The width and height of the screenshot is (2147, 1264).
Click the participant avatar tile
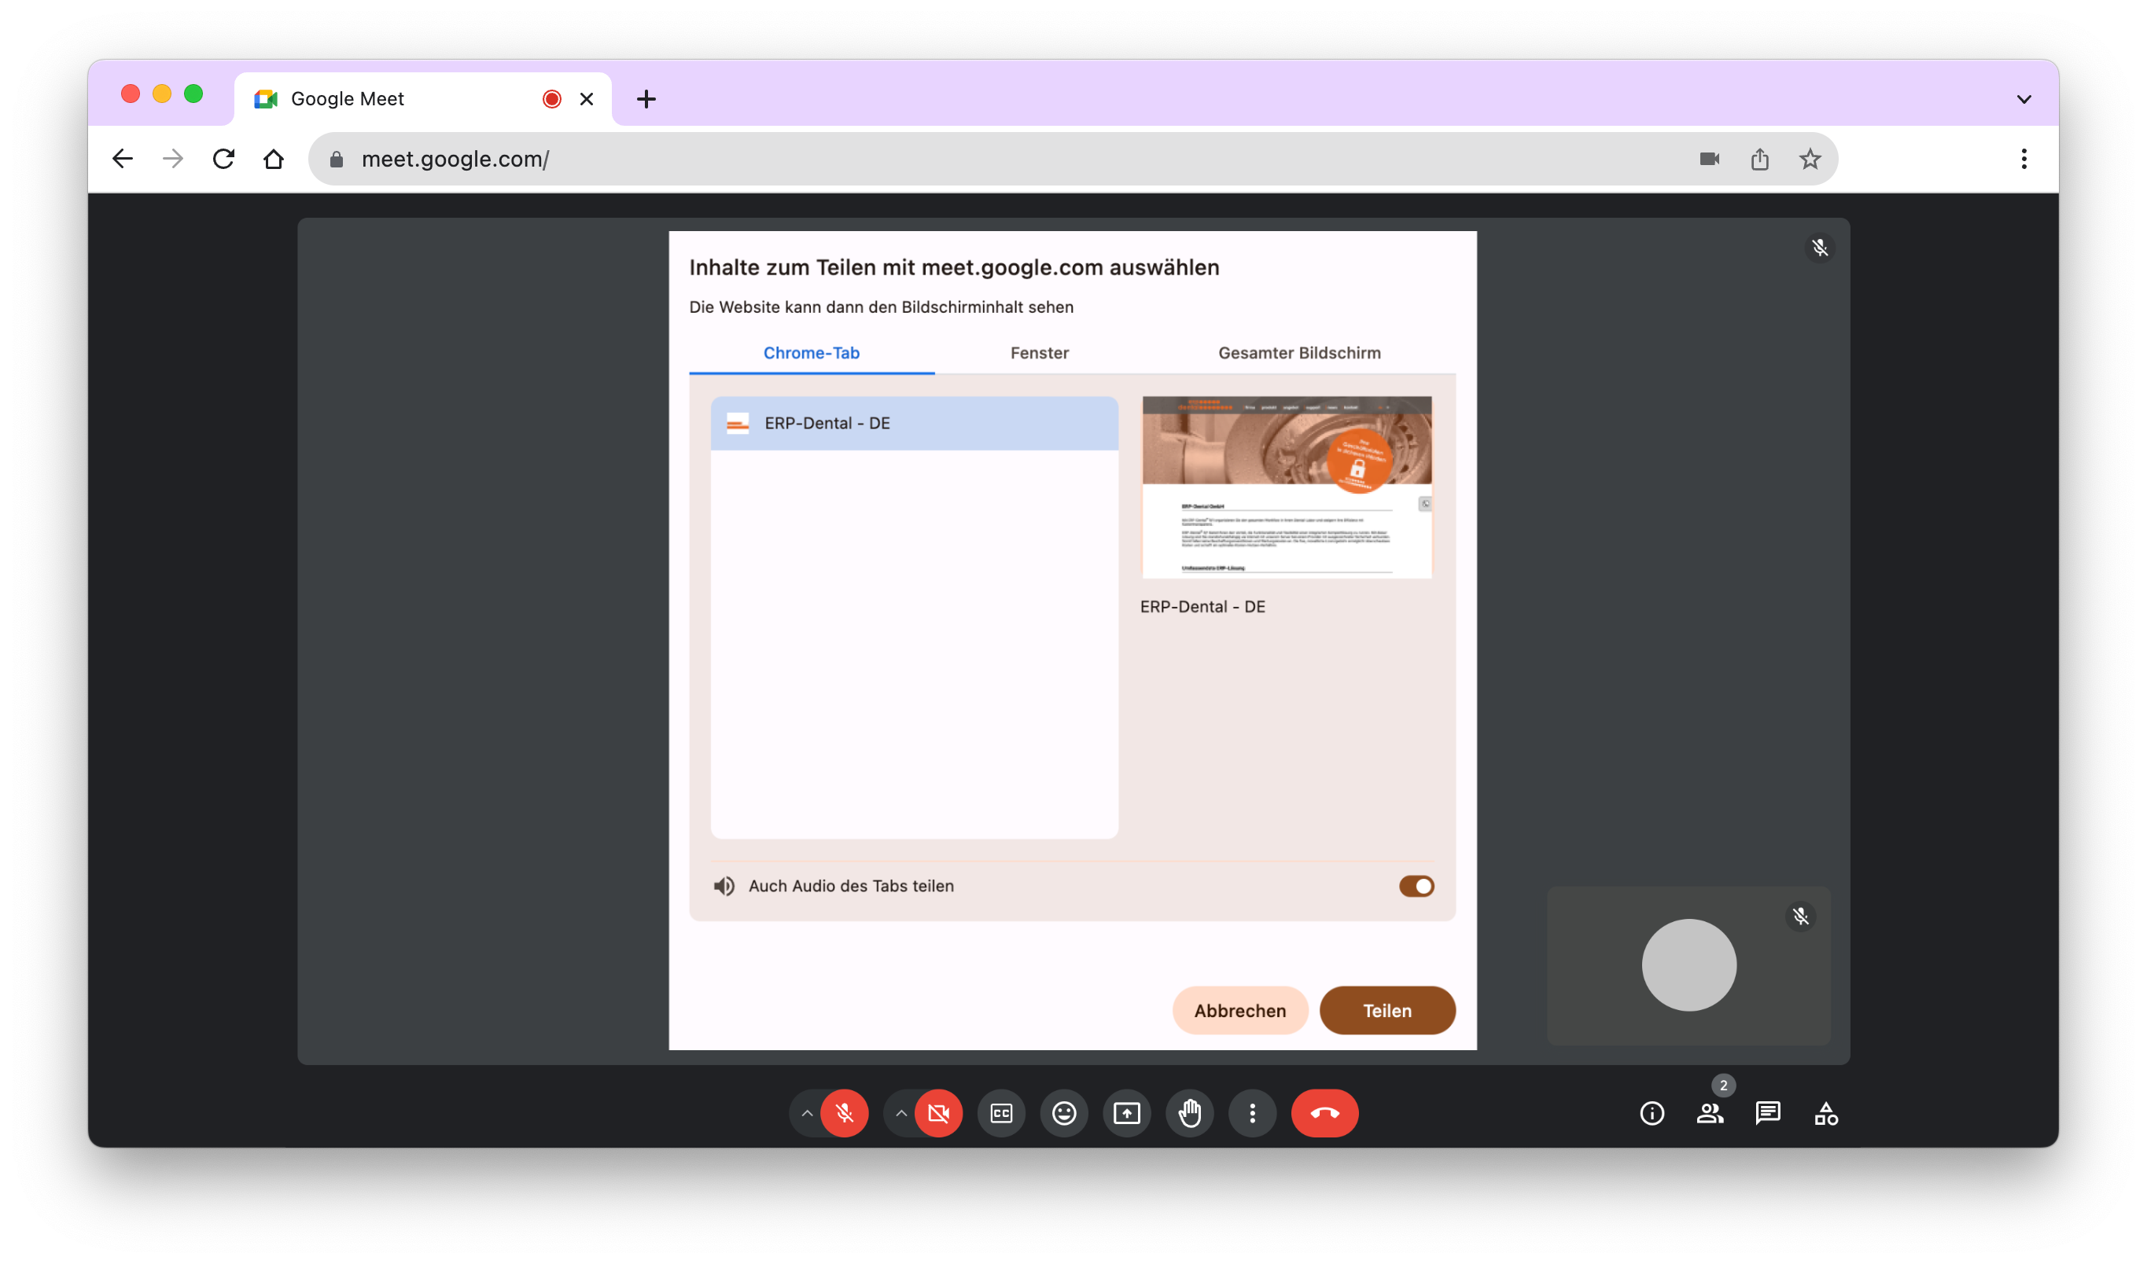click(x=1689, y=965)
